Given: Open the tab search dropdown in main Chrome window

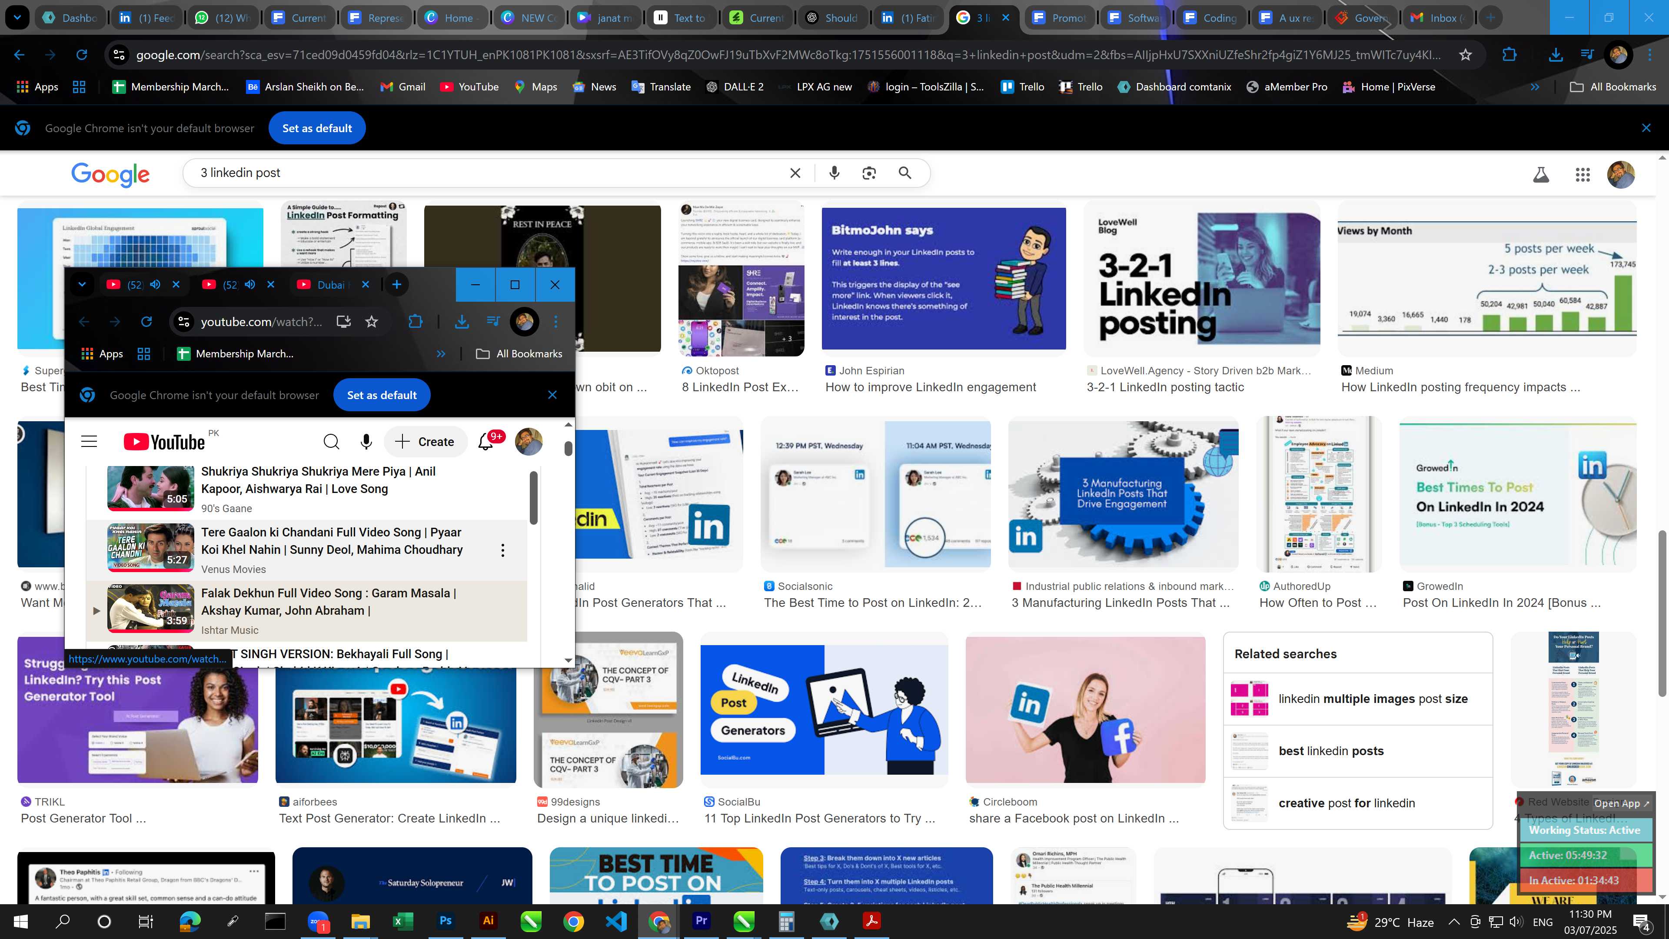Looking at the screenshot, I should click(17, 17).
